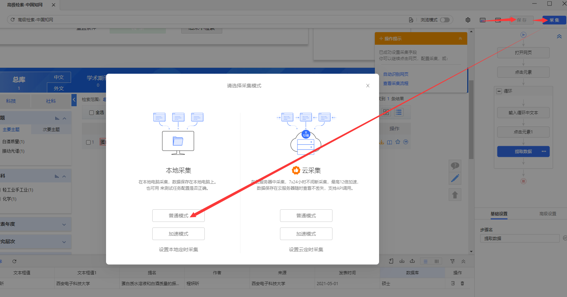The image size is (567, 297).
Task: Collapse the 循环 step box
Action: pyautogui.click(x=499, y=91)
